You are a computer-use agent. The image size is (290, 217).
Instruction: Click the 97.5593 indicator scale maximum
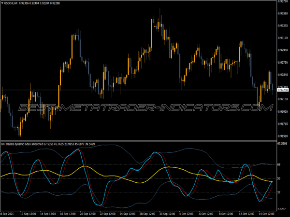(x=282, y=144)
